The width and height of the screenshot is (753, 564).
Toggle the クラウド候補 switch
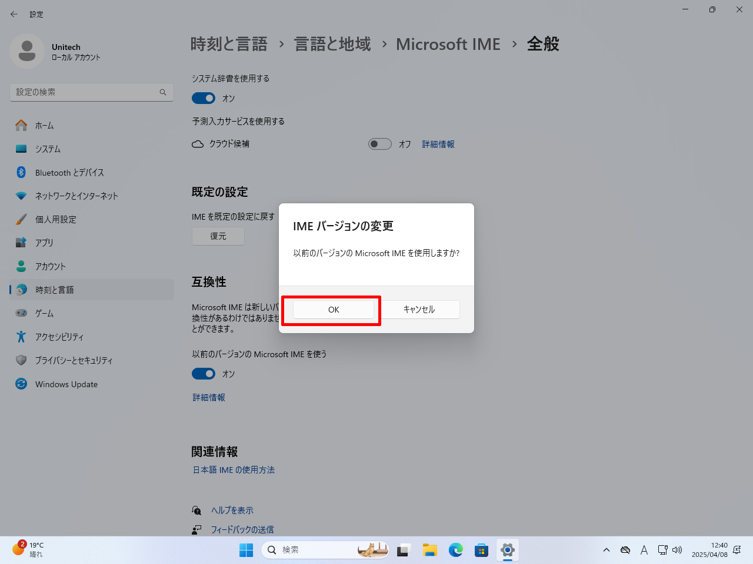(380, 144)
